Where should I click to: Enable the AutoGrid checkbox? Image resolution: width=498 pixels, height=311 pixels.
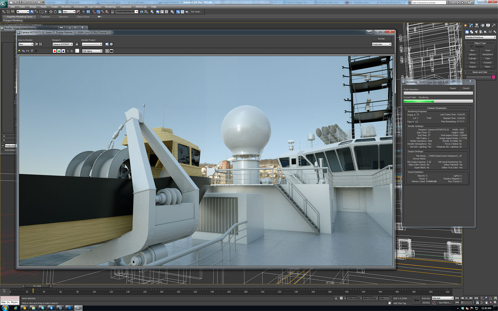(472, 47)
